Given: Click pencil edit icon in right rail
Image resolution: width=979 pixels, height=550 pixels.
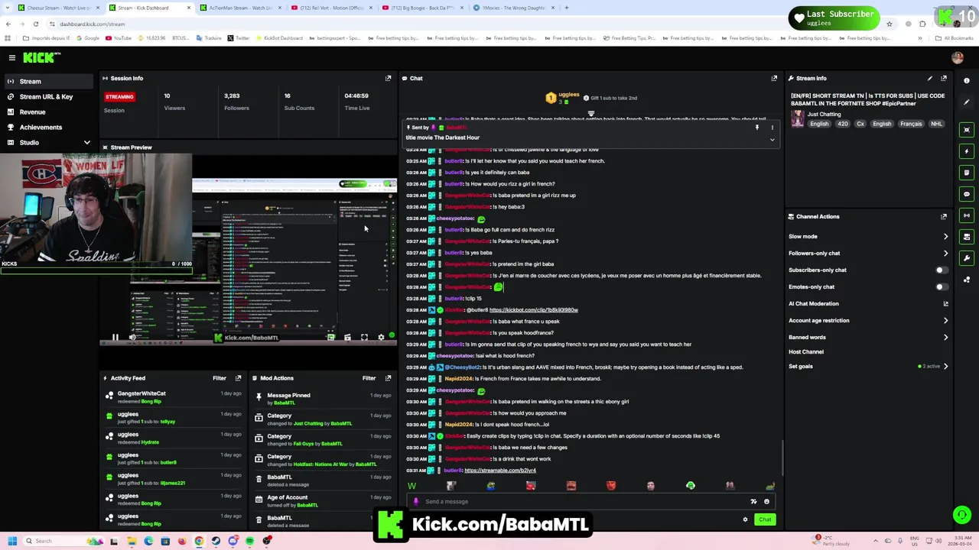Looking at the screenshot, I should pos(967,102).
